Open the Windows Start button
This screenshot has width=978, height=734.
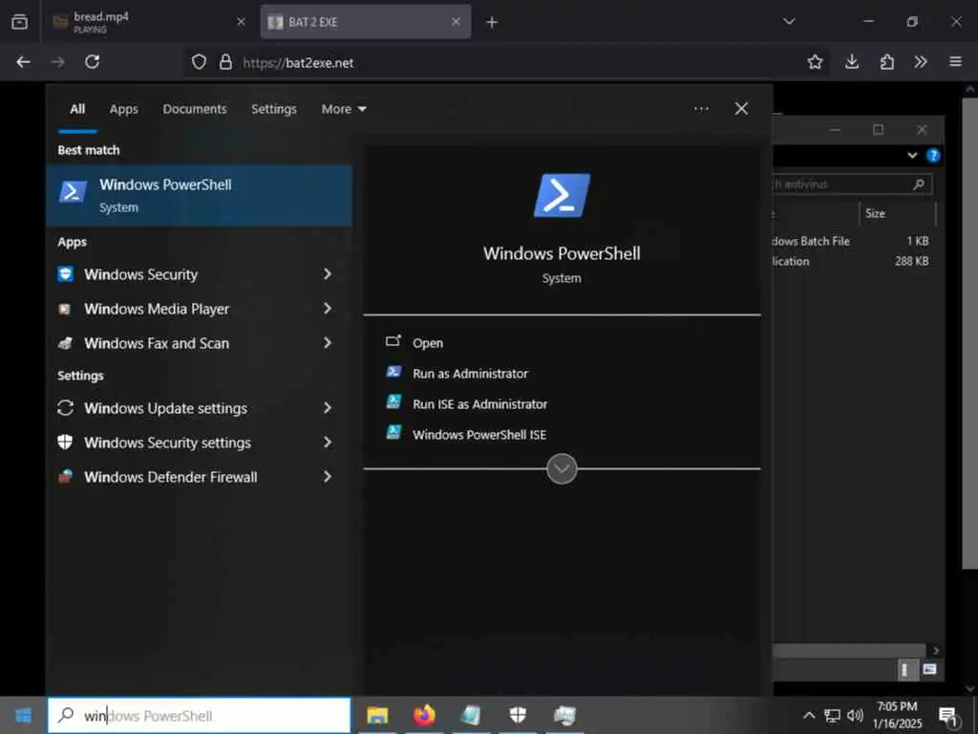click(23, 715)
